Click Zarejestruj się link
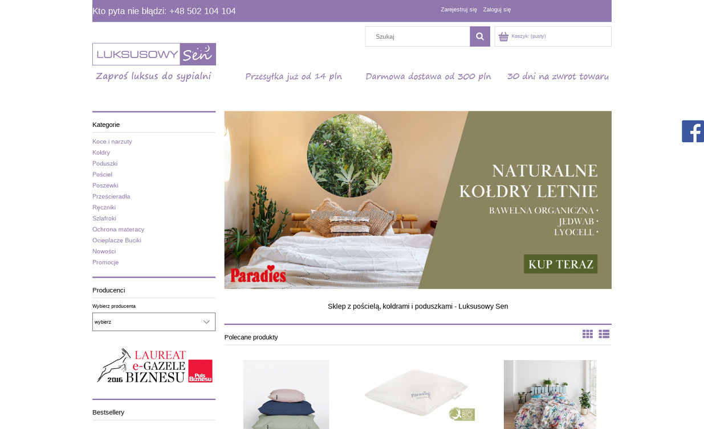Viewport: 704px width, 429px height. click(459, 10)
